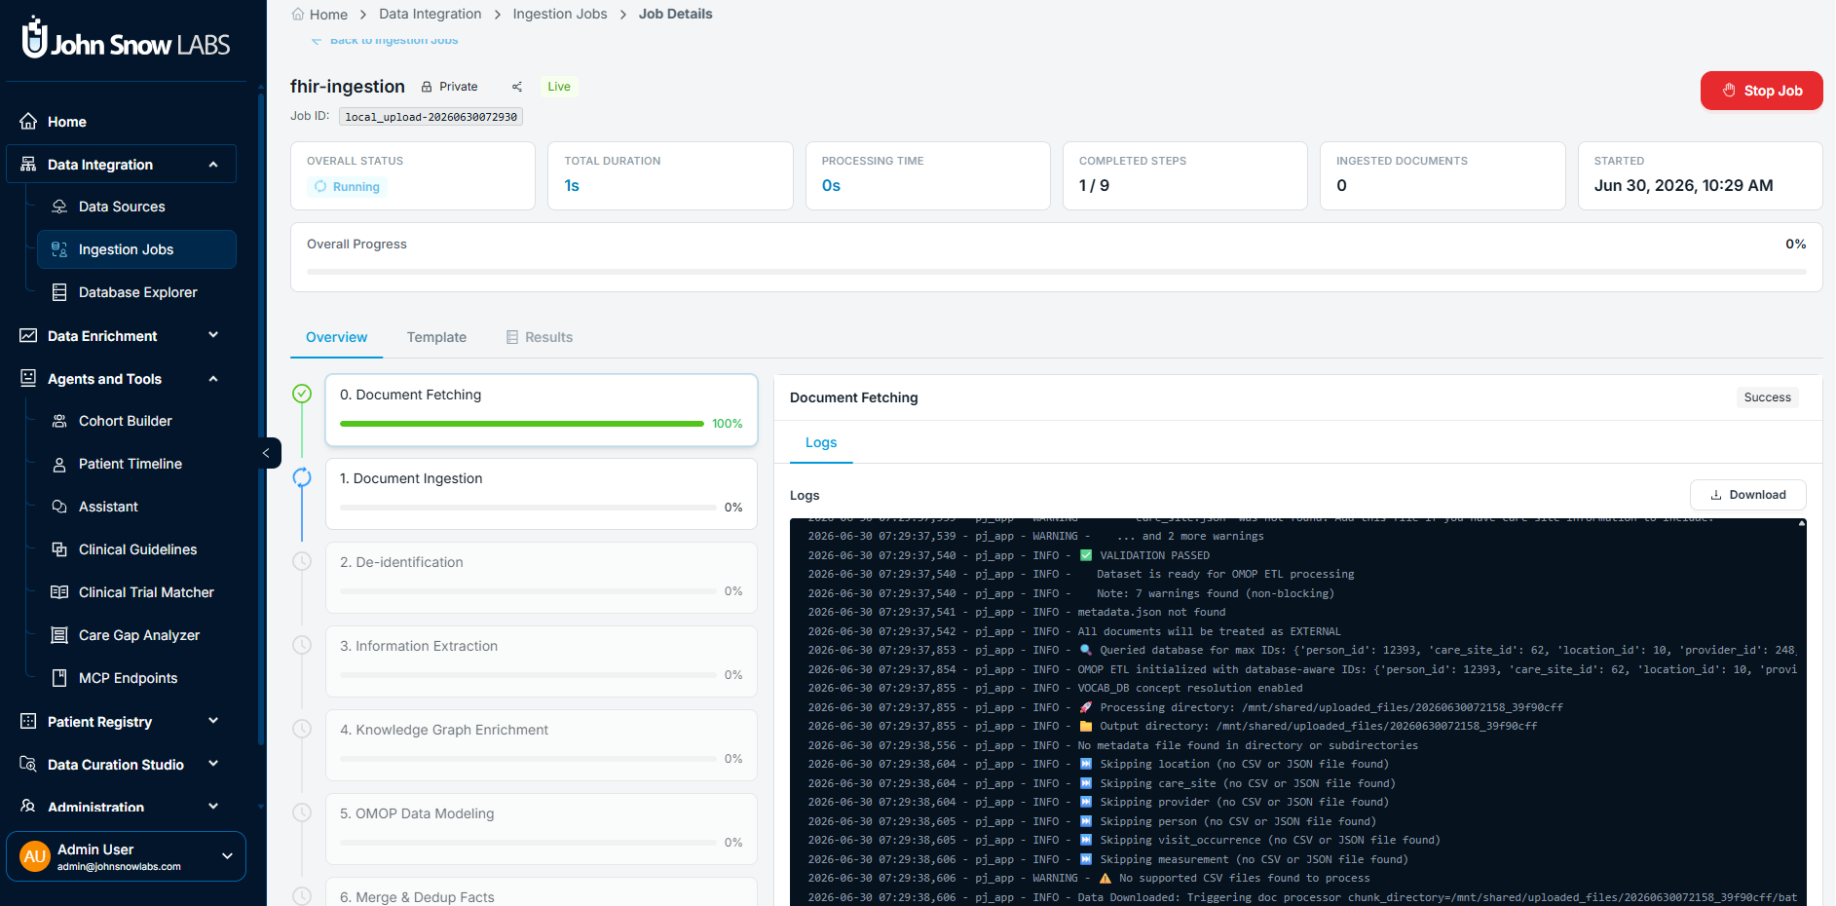This screenshot has width=1836, height=906.
Task: Click the Administration sidebar icon
Action: coord(28,807)
